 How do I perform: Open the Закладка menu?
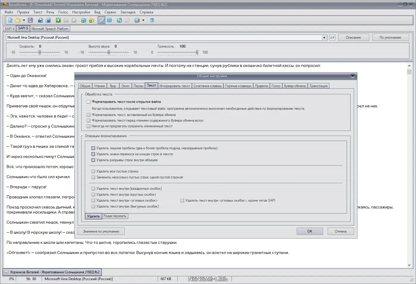128,12
